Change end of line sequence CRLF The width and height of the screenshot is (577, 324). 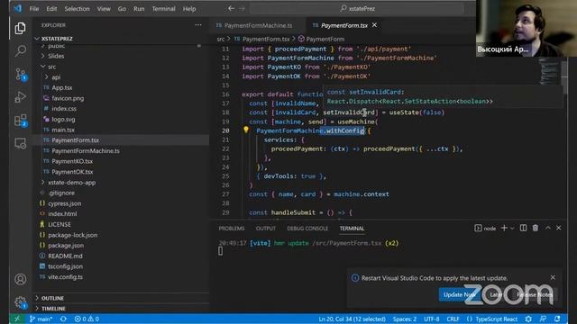[453, 319]
